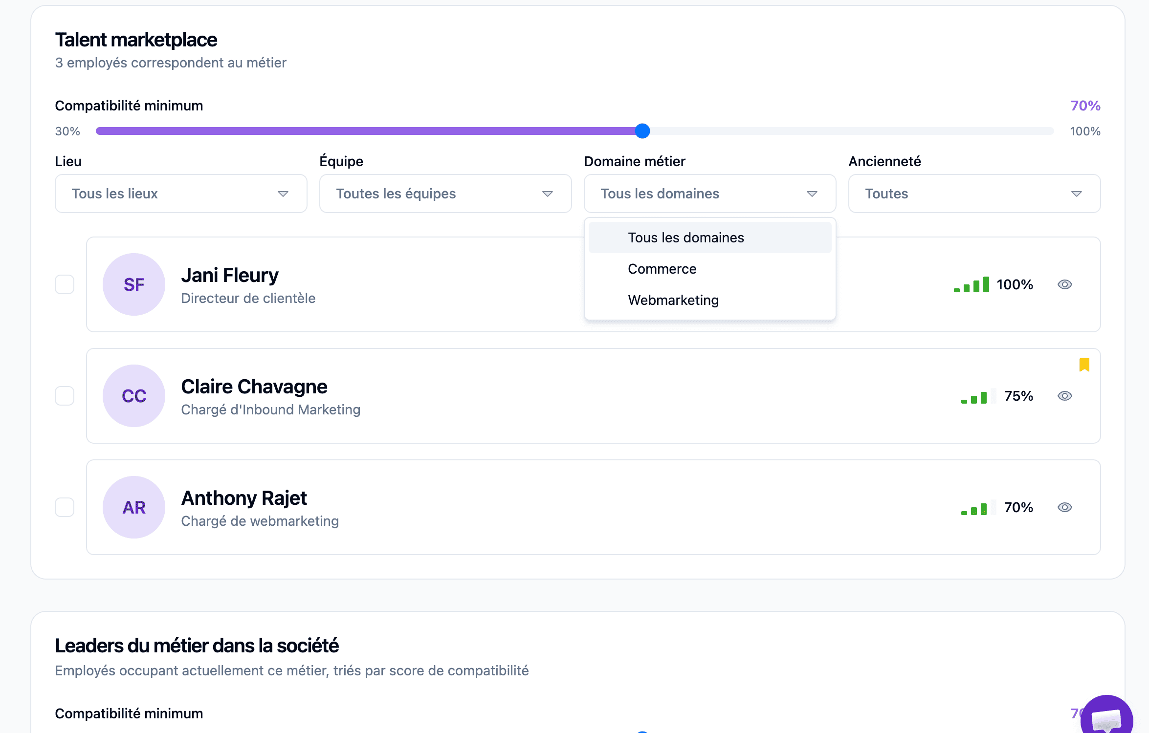Select Claire Chavagne's checkbox
This screenshot has height=733, width=1149.
tap(65, 396)
